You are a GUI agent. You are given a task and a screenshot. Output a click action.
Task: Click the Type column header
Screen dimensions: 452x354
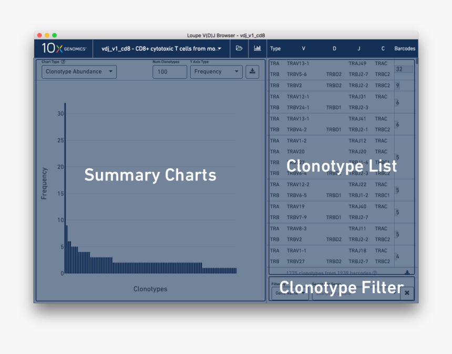click(x=275, y=49)
